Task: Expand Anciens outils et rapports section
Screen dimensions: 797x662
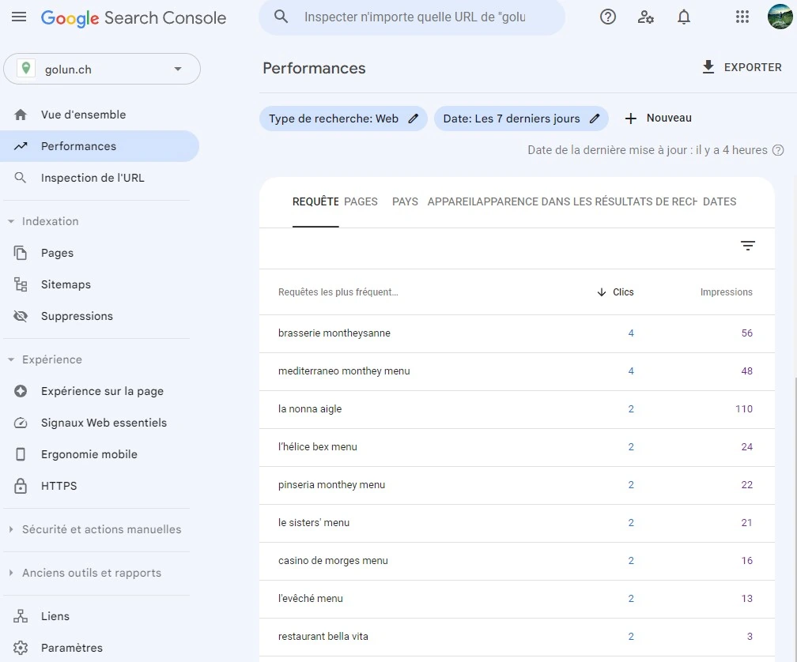Action: (11, 573)
